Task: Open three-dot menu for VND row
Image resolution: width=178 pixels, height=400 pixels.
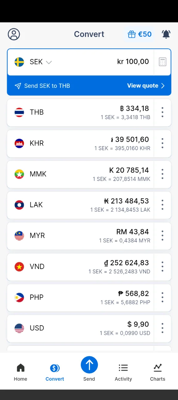Action: coord(163,267)
